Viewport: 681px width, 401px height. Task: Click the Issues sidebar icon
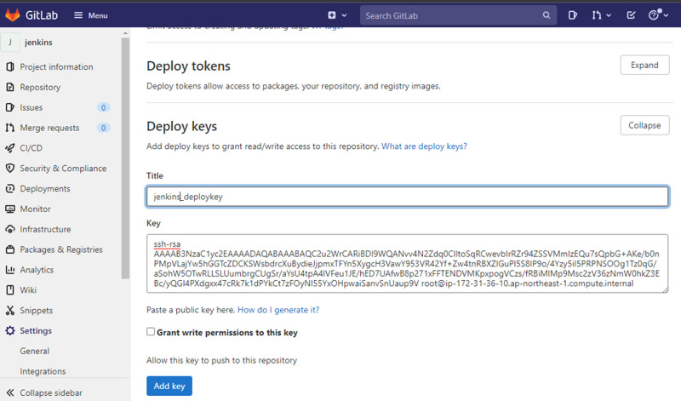pyautogui.click(x=10, y=107)
